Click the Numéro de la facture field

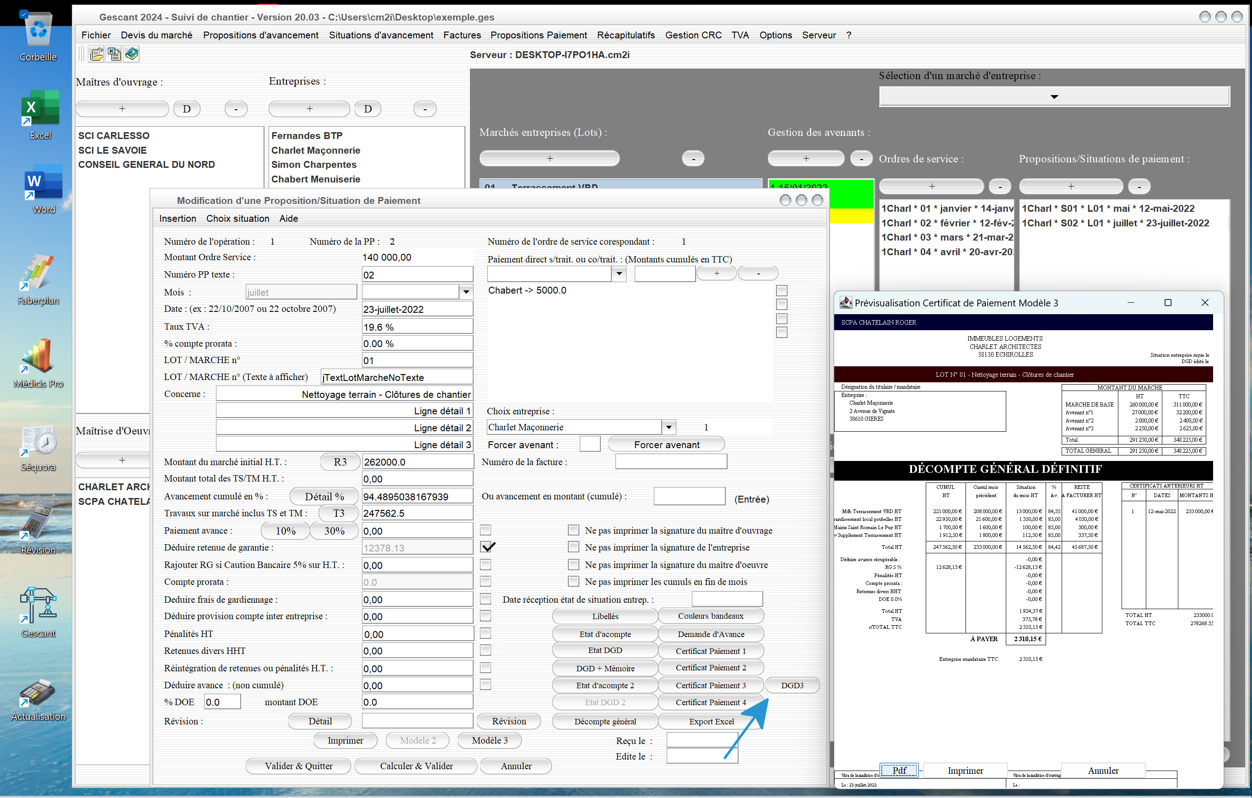(671, 461)
